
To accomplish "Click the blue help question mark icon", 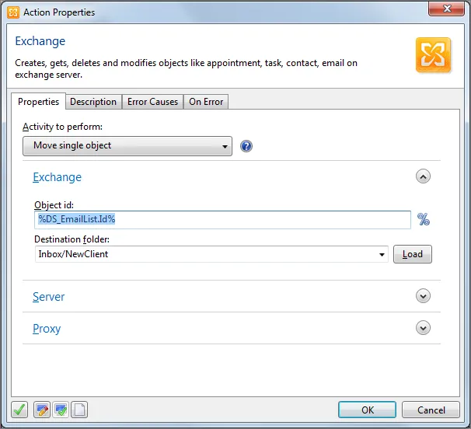I will [246, 146].
